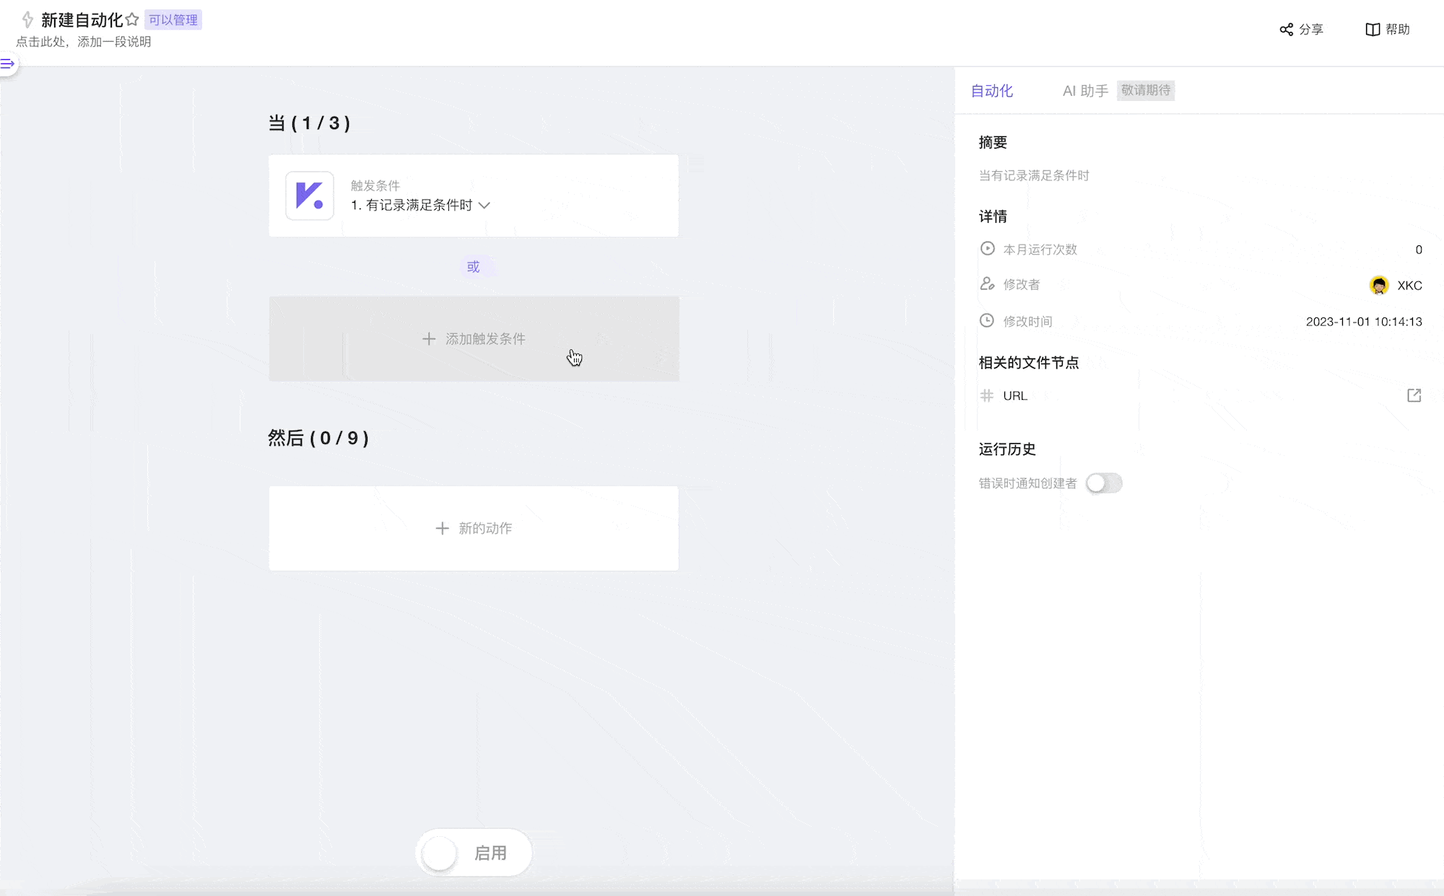Click the run count icon beside 本月运行次数
1444x896 pixels.
pos(988,249)
